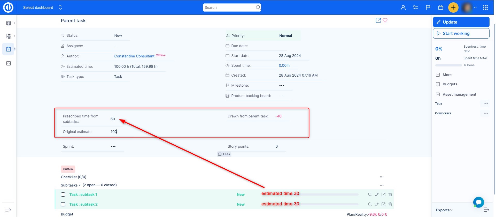
Task: Open the chat support bubble
Action: tap(478, 202)
